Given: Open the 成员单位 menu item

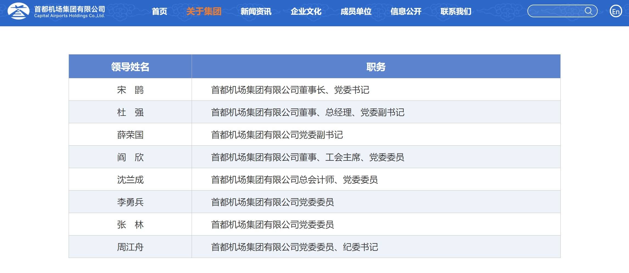Looking at the screenshot, I should [x=356, y=11].
